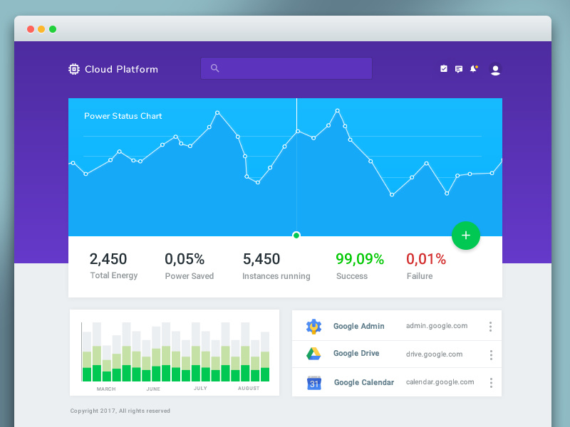Expand the Google Drive options menu
The height and width of the screenshot is (427, 570).
490,354
